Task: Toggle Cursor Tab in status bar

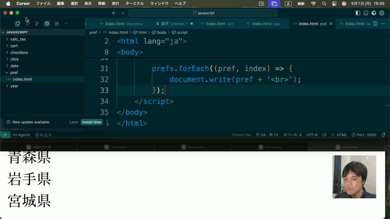Action: [x=242, y=135]
